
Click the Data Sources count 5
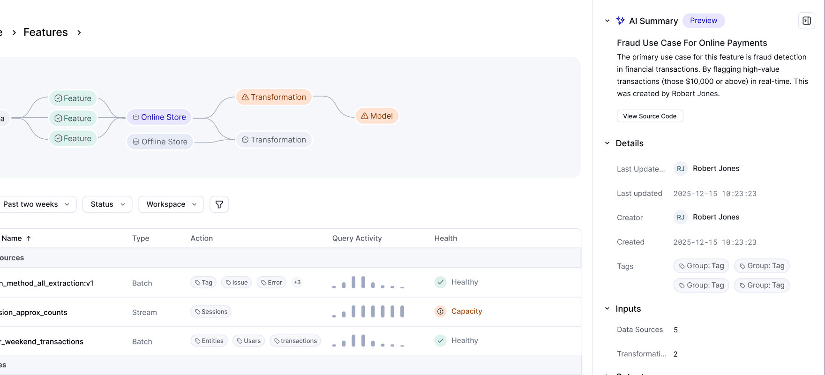(x=676, y=330)
